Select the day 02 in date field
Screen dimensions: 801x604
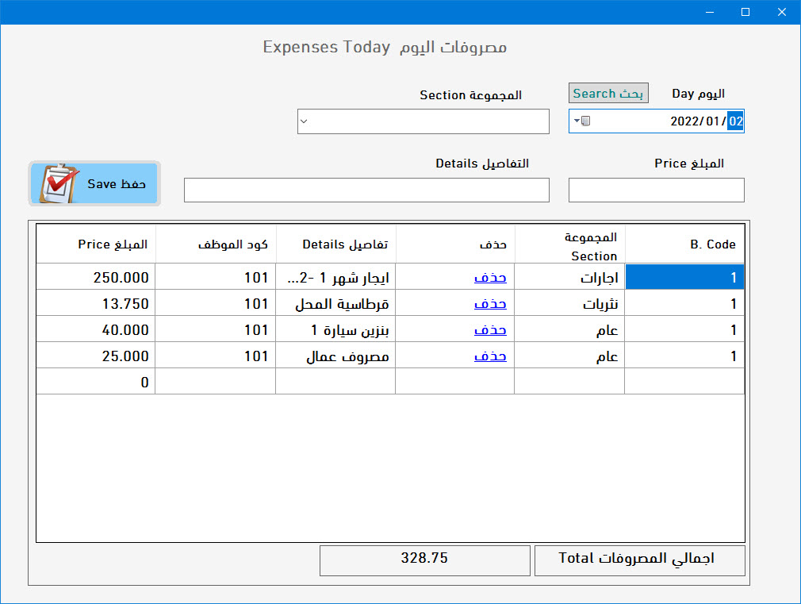pos(735,121)
